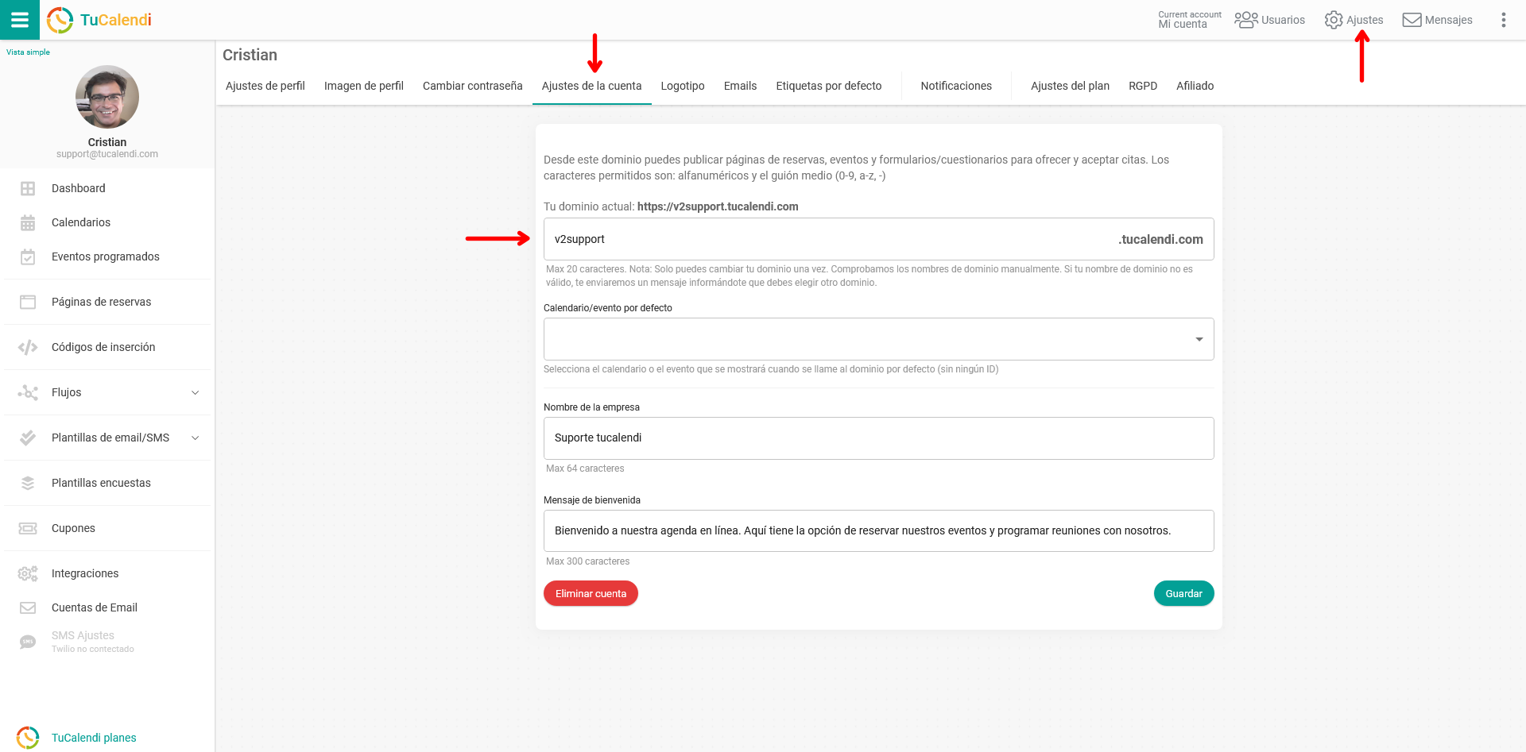Open the Mensajes envelope icon

tap(1412, 20)
